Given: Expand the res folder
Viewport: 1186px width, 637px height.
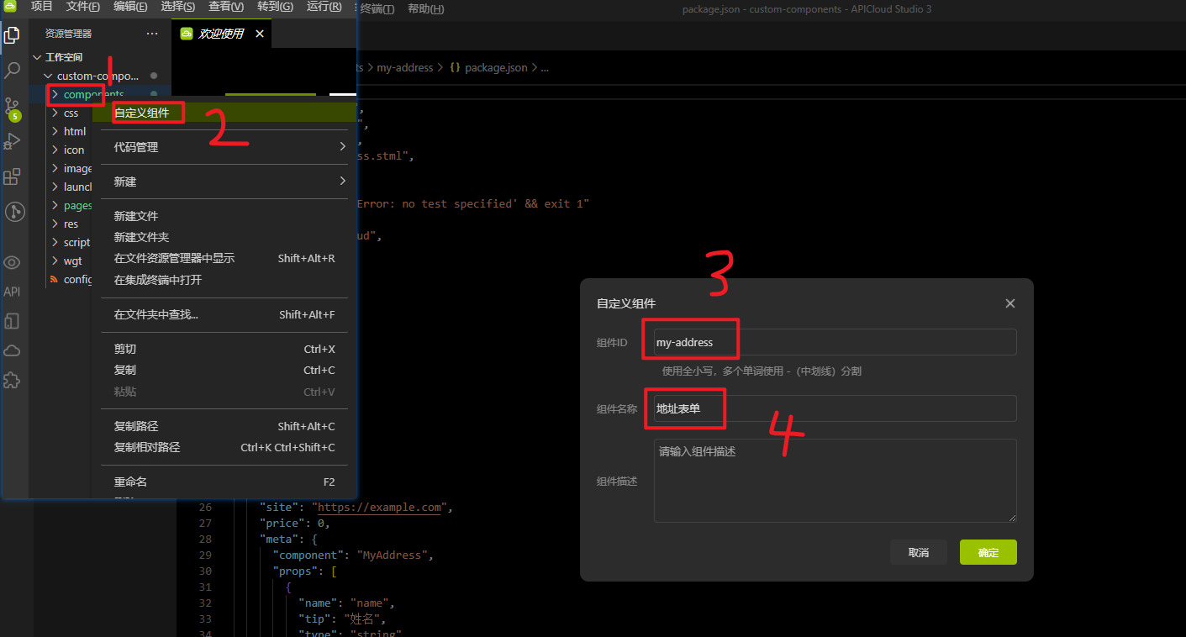Looking at the screenshot, I should 55,224.
